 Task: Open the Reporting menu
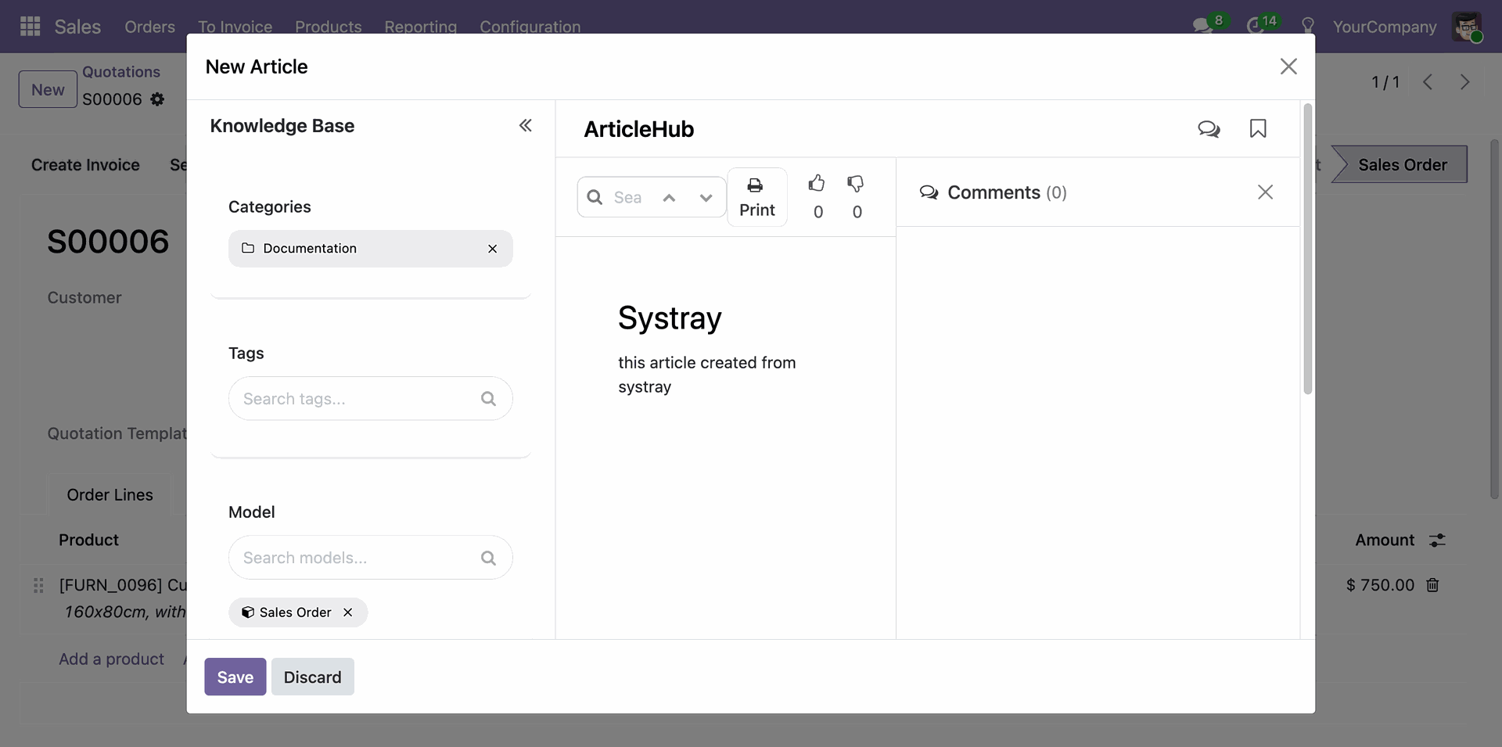click(420, 27)
